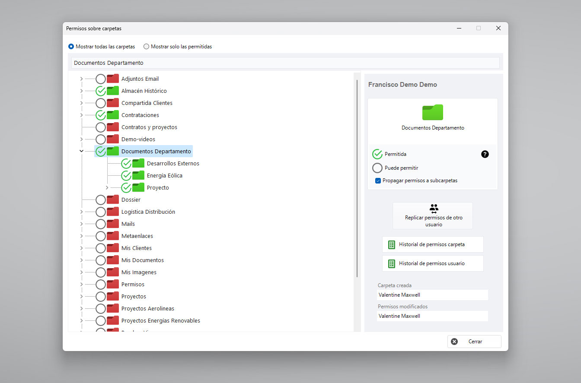581x383 pixels.
Task: Open the black question mark help icon
Action: click(x=485, y=154)
